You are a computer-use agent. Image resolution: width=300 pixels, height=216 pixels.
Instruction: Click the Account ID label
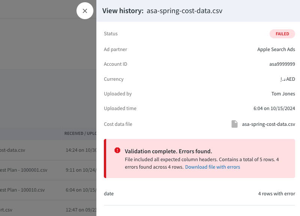tap(115, 64)
